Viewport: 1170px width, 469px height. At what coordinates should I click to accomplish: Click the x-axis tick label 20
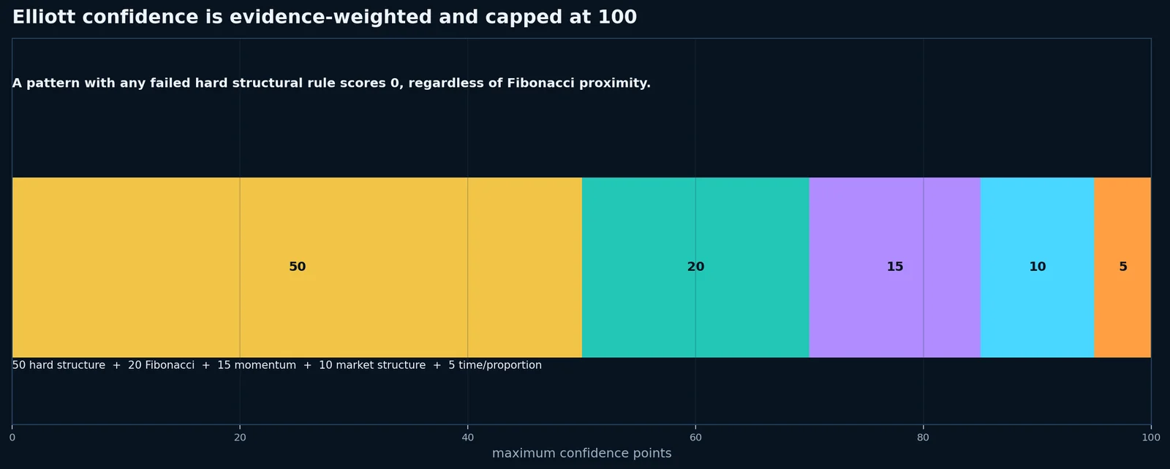[x=240, y=438]
